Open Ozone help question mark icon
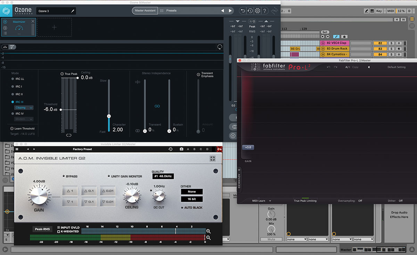The width and height of the screenshot is (417, 255). pos(265,11)
